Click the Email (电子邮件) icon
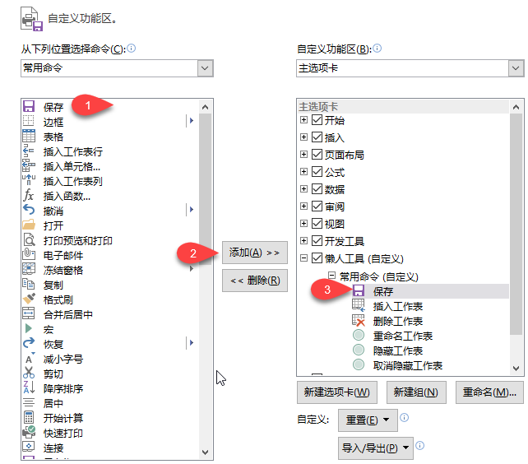 point(28,255)
